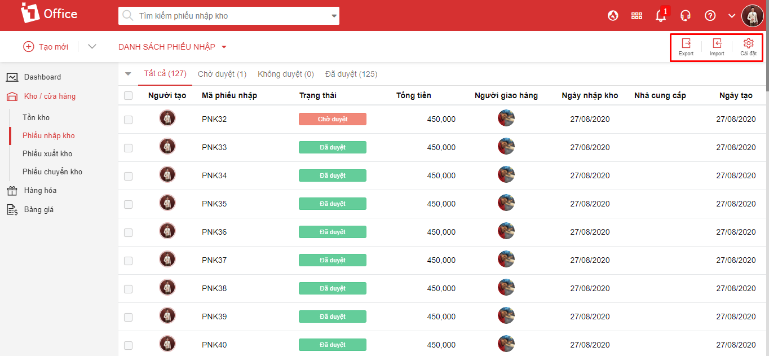
Task: Tick the select-all checkbox in table header
Action: (x=128, y=96)
